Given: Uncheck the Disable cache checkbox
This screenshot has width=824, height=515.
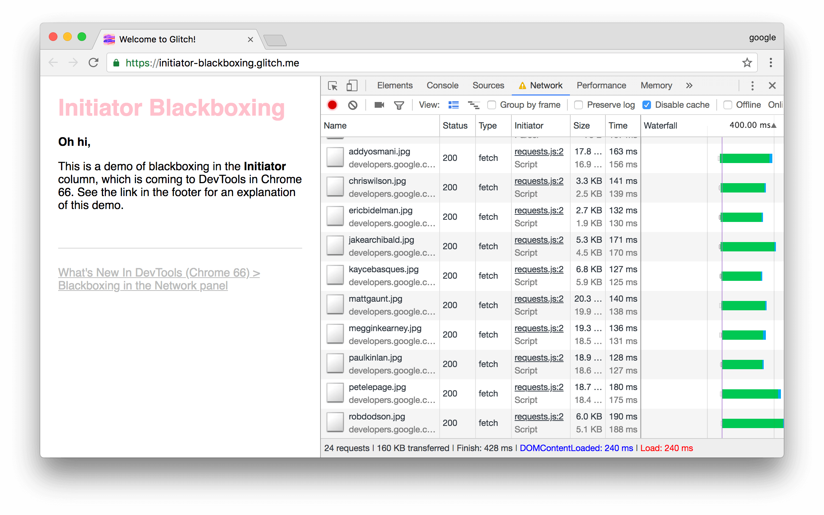Looking at the screenshot, I should (x=647, y=105).
